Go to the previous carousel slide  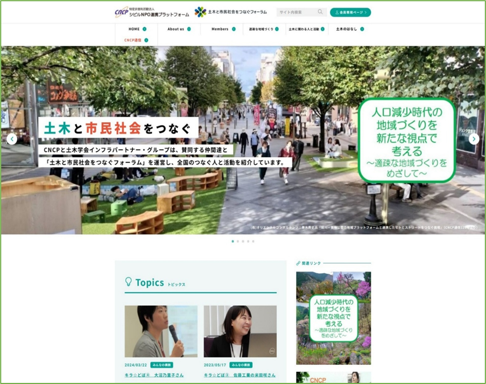[x=12, y=139]
